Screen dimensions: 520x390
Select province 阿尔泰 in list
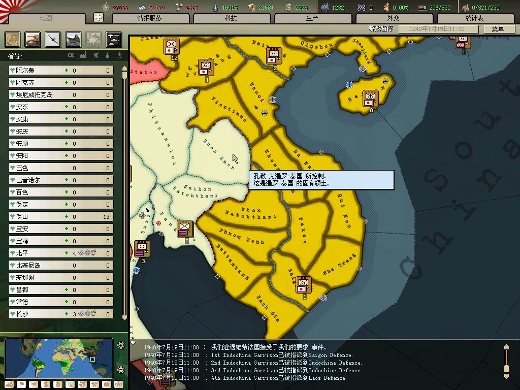tap(61, 70)
